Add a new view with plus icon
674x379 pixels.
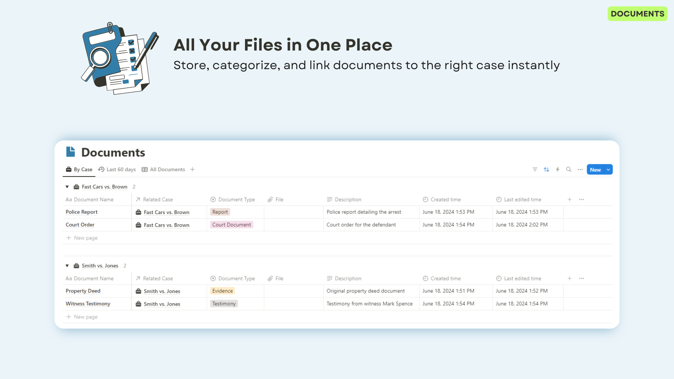(192, 169)
